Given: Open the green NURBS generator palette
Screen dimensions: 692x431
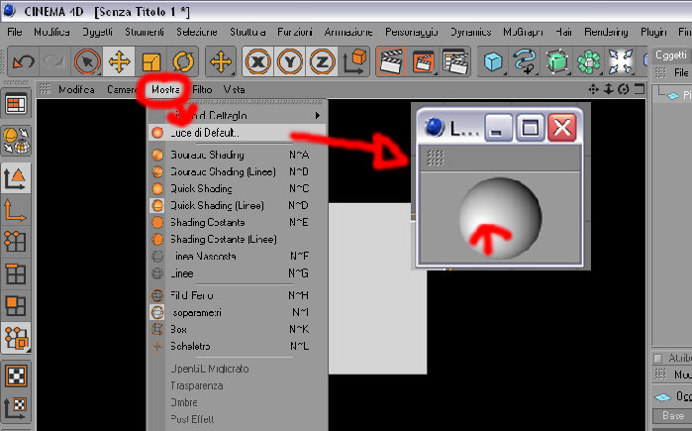Looking at the screenshot, I should point(557,61).
